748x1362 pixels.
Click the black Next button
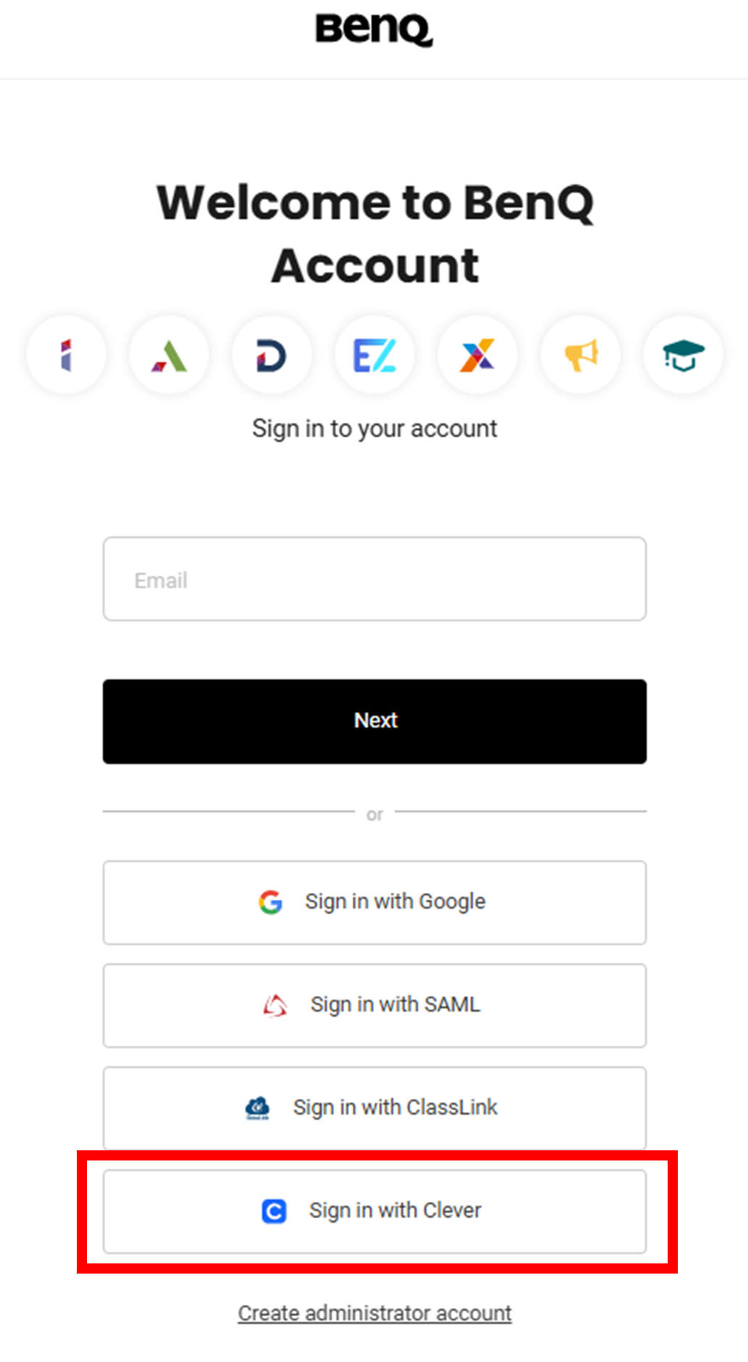tap(374, 721)
